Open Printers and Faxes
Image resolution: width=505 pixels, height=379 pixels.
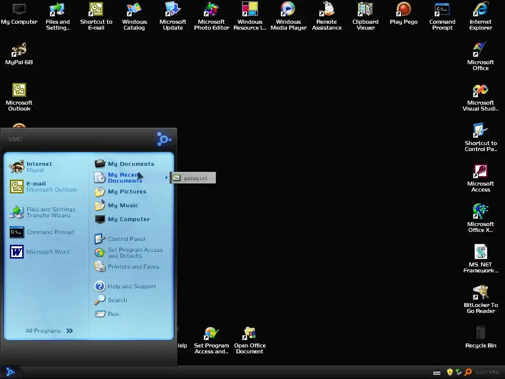(x=131, y=266)
